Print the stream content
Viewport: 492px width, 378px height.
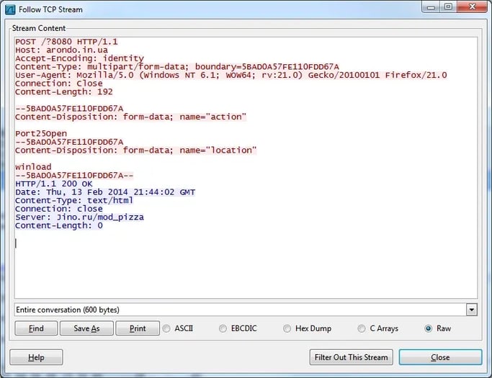point(137,328)
